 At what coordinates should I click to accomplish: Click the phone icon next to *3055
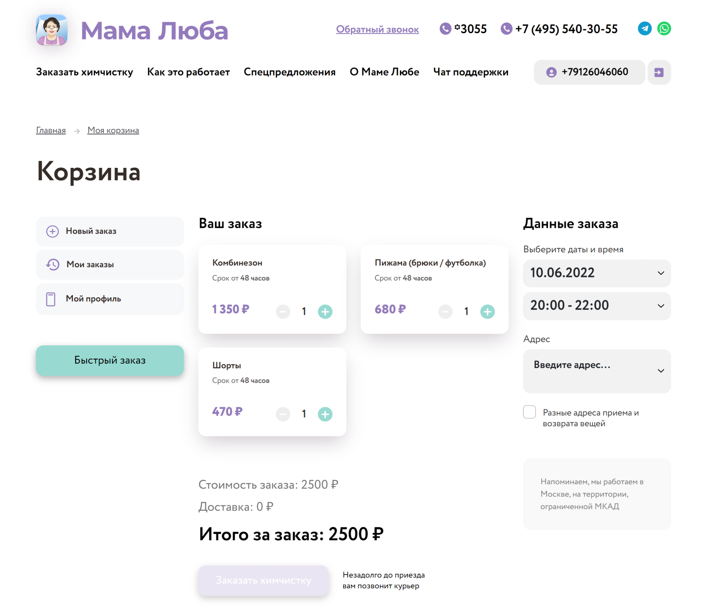[445, 29]
